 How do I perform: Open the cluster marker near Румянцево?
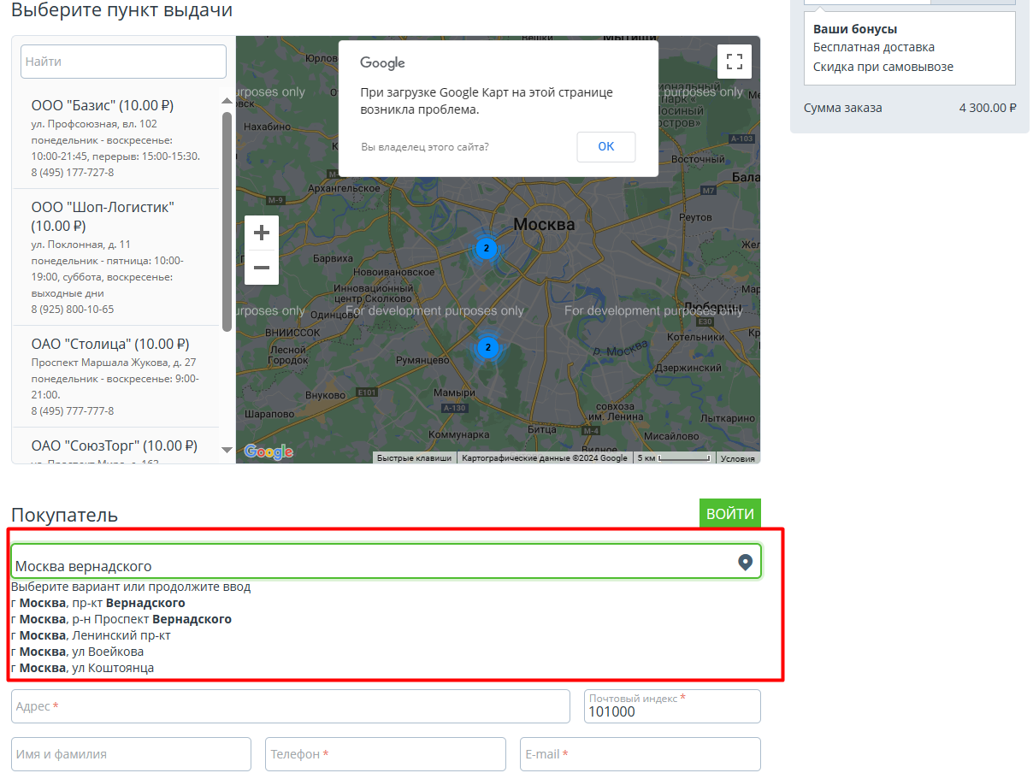(487, 347)
